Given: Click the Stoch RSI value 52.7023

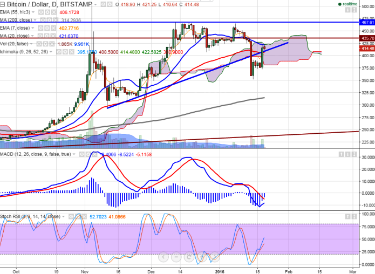Looking at the screenshot, I should point(98,217).
